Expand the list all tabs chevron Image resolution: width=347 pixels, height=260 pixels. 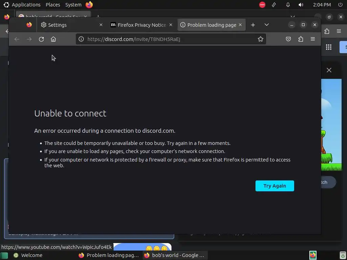(267, 25)
